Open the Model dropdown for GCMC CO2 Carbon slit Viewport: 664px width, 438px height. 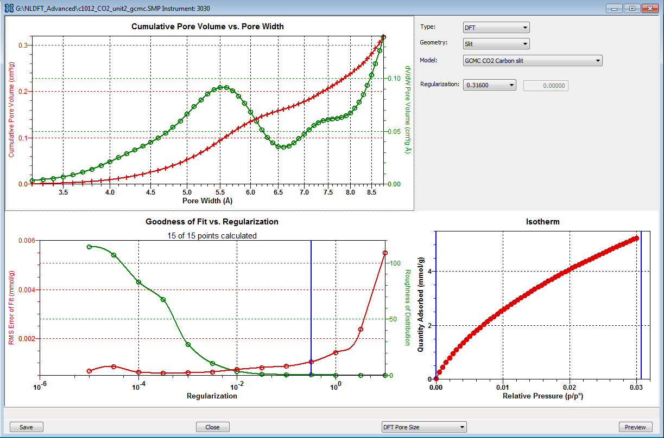pos(532,61)
